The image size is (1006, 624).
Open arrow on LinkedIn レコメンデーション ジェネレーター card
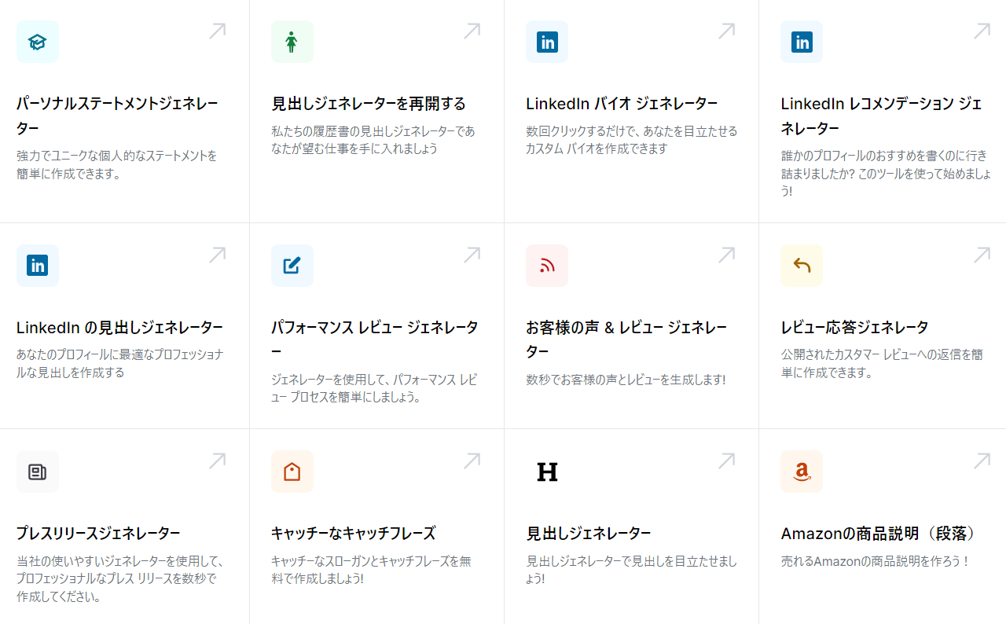coord(982,31)
